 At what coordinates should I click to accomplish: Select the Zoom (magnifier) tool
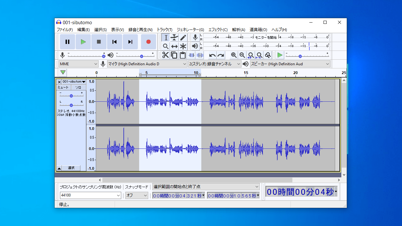pos(166,46)
